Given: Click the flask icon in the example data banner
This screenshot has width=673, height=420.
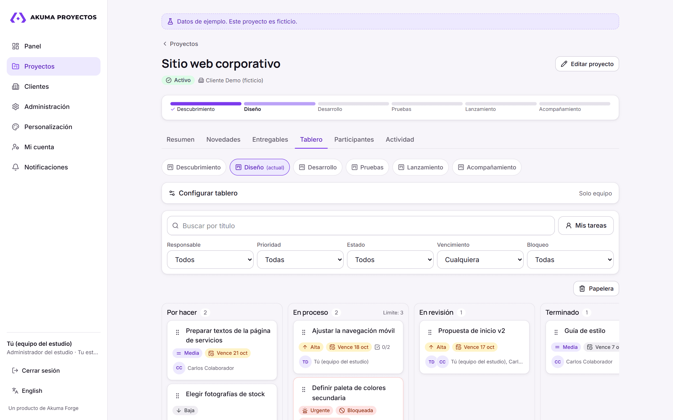Looking at the screenshot, I should pos(170,22).
